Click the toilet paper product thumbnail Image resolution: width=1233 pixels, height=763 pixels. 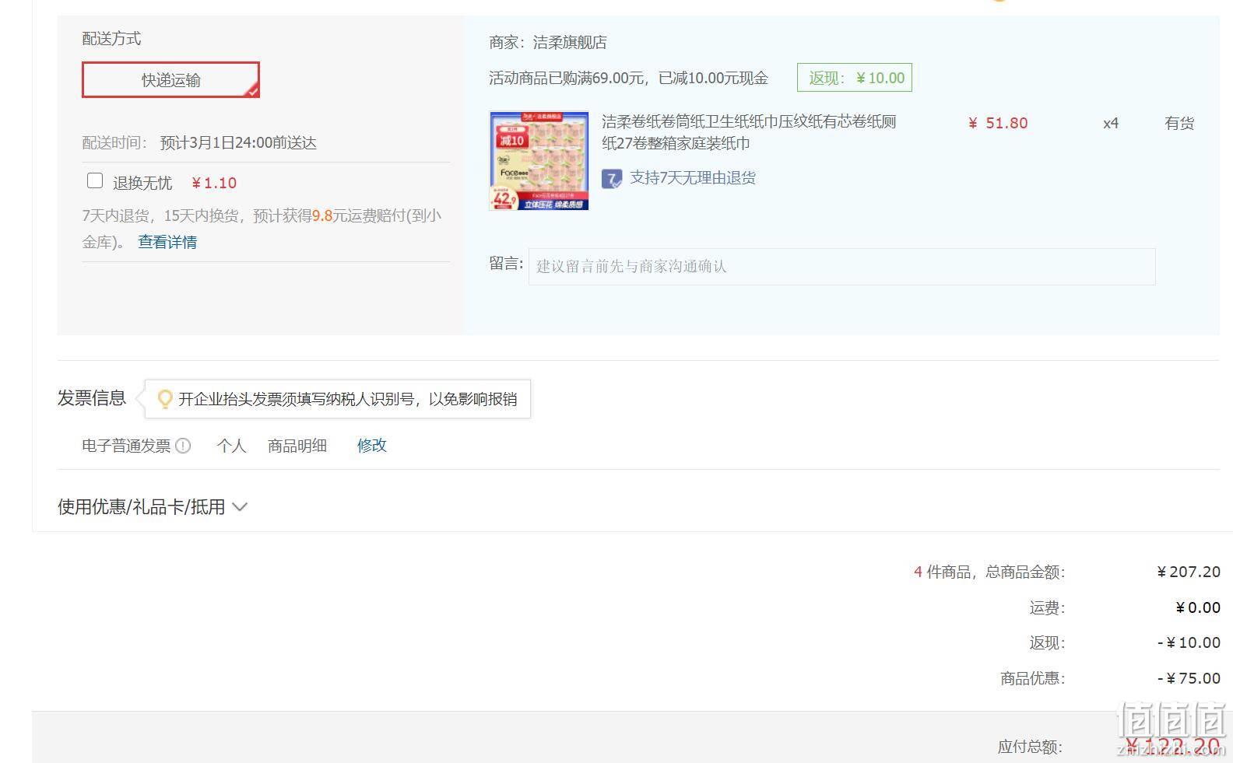click(539, 160)
